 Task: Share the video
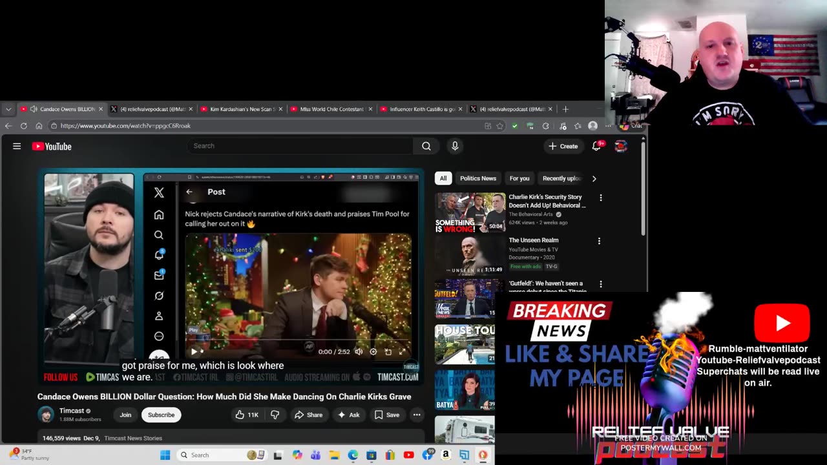308,415
